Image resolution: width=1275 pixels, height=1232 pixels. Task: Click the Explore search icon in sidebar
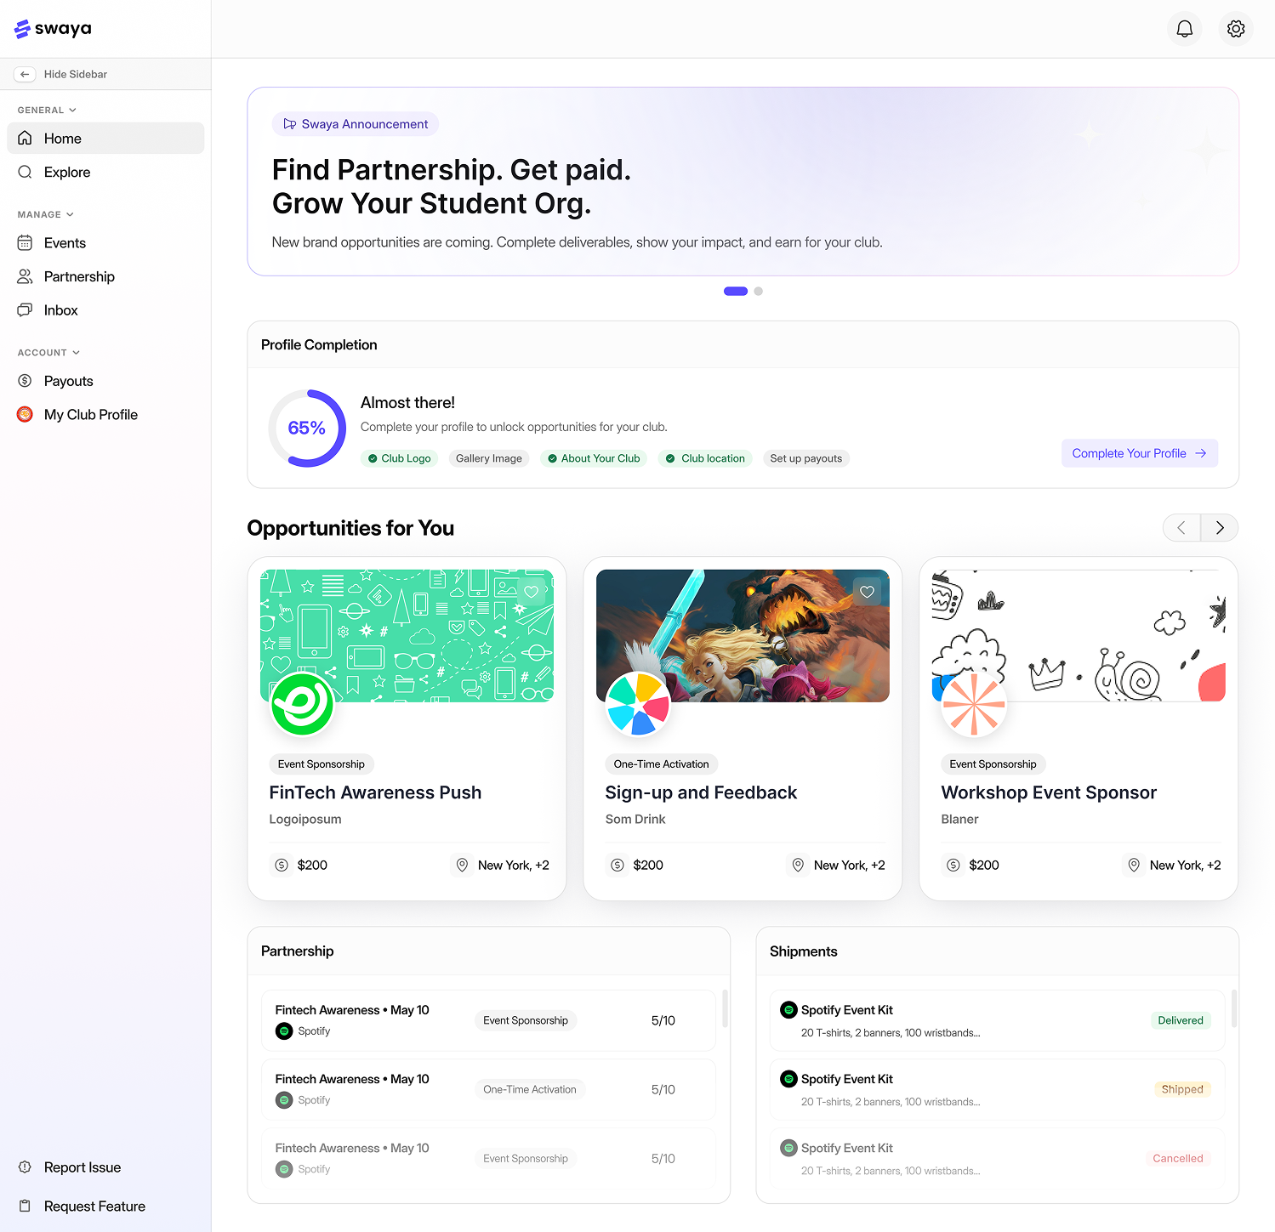(26, 172)
